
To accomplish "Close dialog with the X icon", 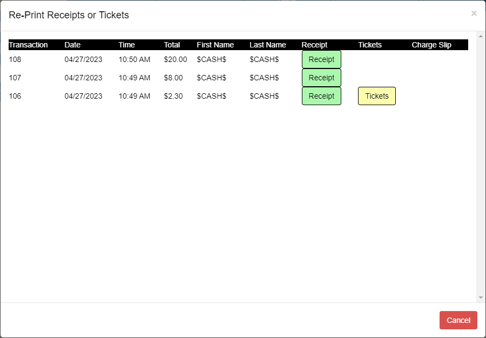I will [x=474, y=13].
